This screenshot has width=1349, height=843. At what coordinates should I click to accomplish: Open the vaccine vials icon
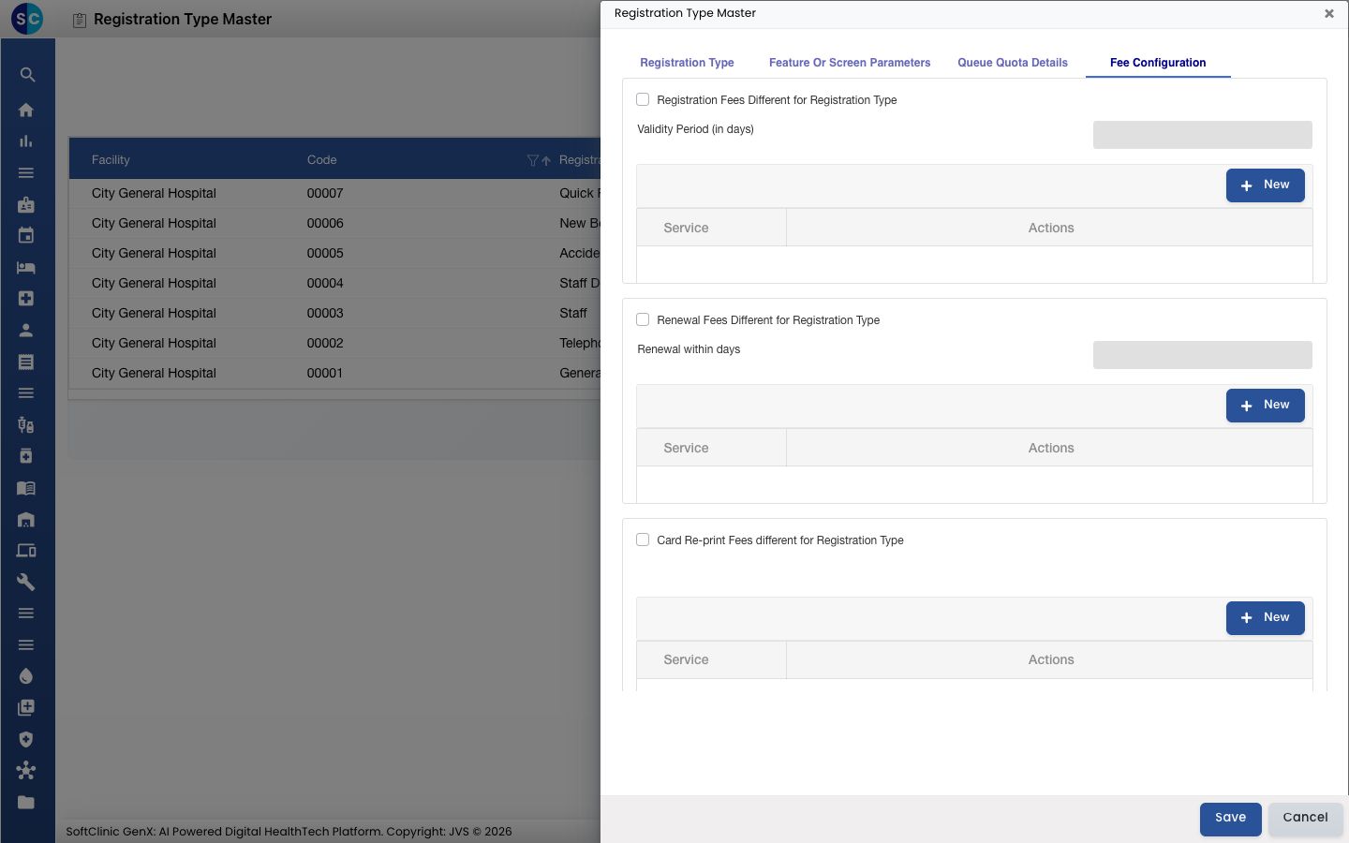coord(26,425)
